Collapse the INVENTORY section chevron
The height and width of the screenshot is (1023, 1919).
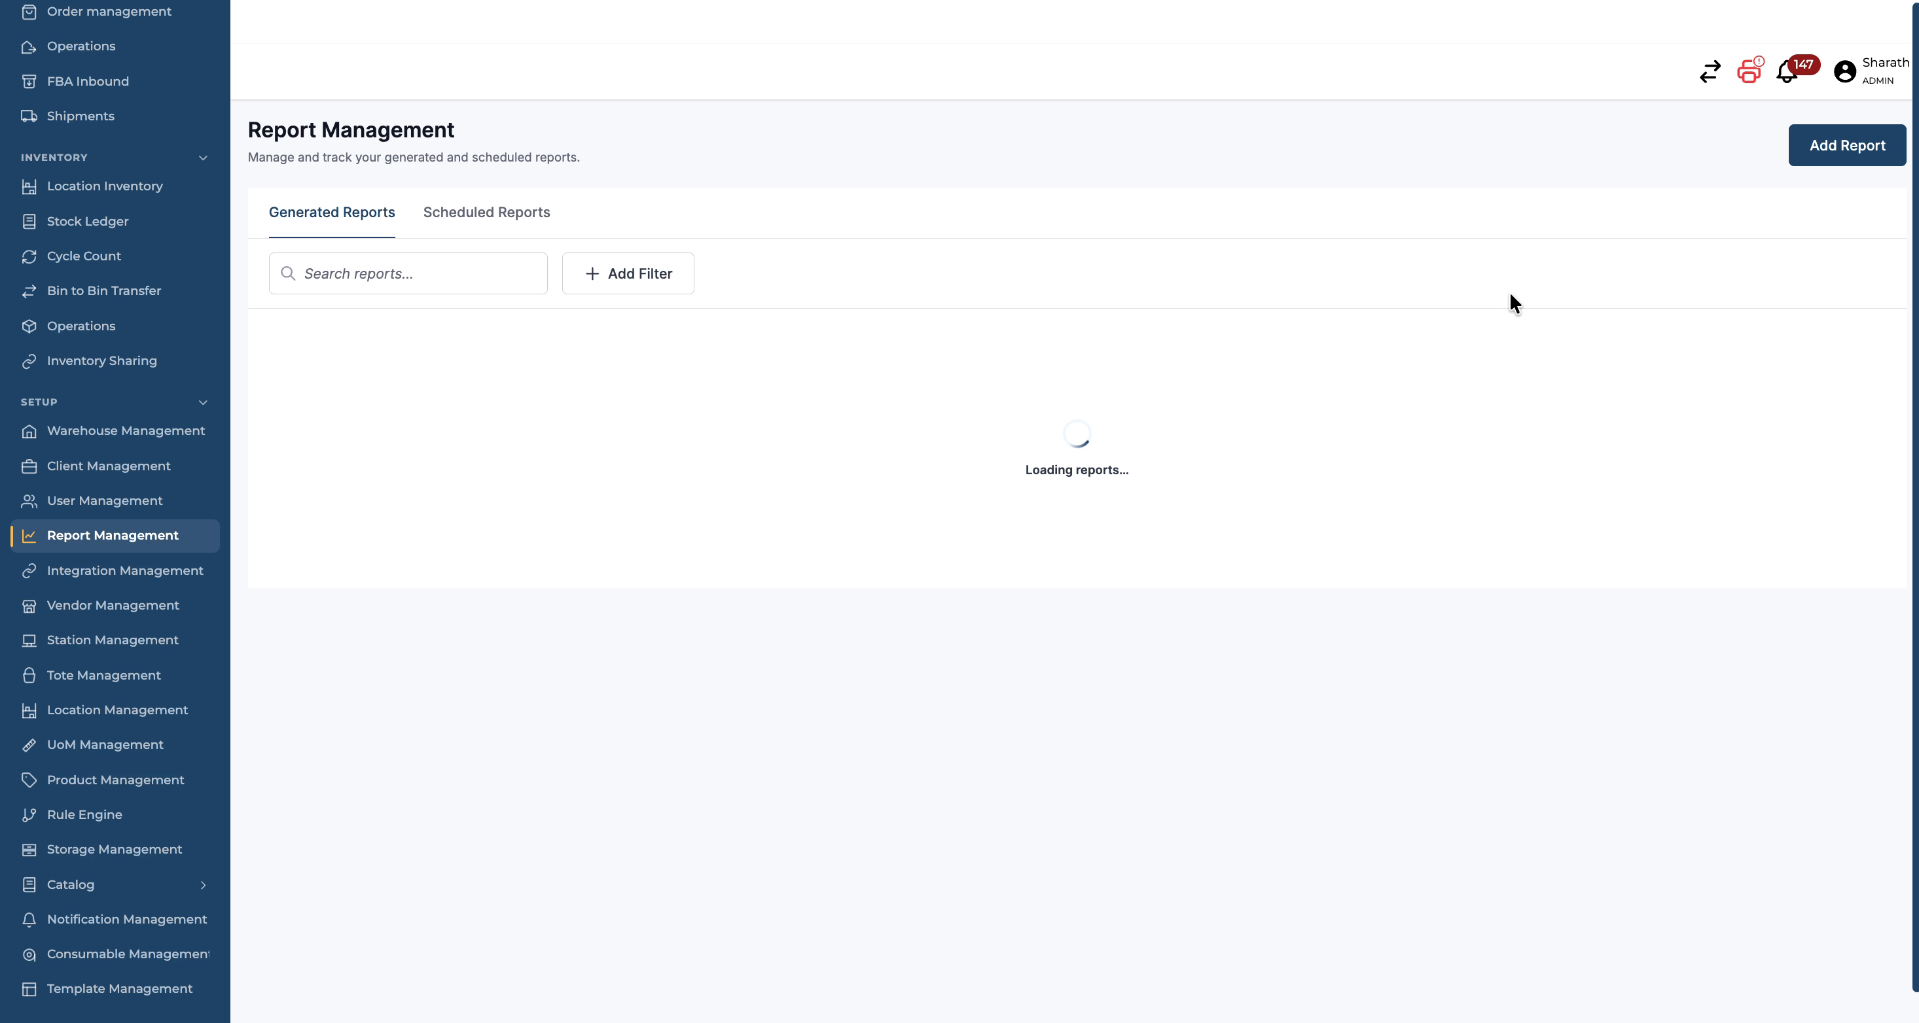pos(203,158)
